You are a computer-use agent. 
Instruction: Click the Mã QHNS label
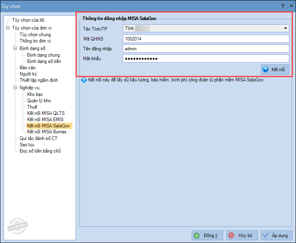(x=93, y=39)
